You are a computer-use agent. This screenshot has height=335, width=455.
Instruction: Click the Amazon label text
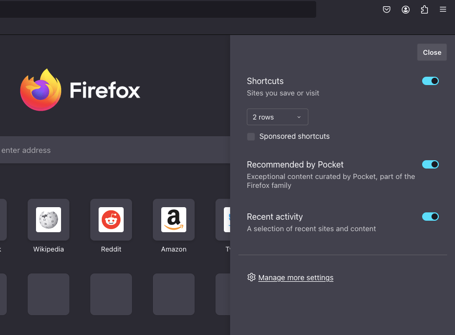click(174, 249)
